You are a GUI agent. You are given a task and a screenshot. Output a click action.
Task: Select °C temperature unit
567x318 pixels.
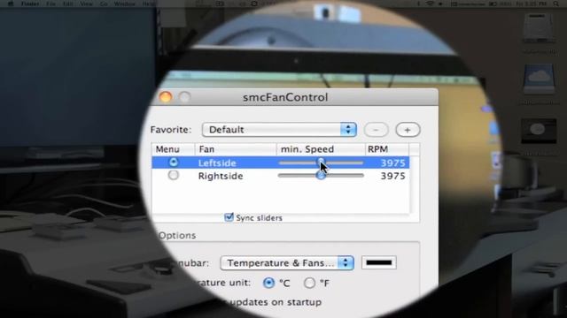click(268, 283)
